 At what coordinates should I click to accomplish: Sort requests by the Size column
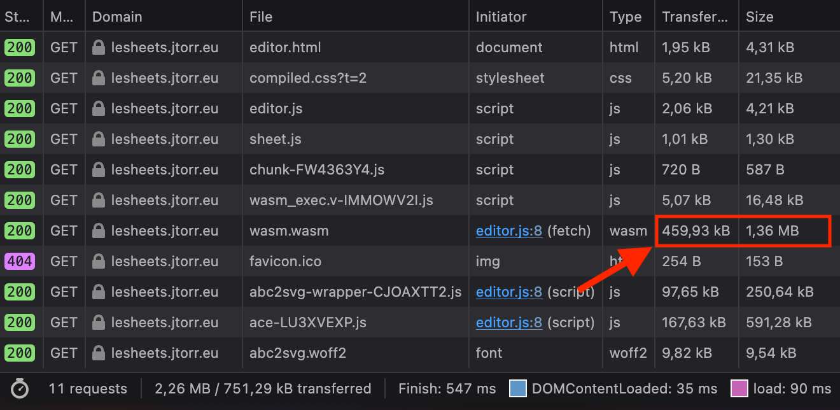[757, 16]
